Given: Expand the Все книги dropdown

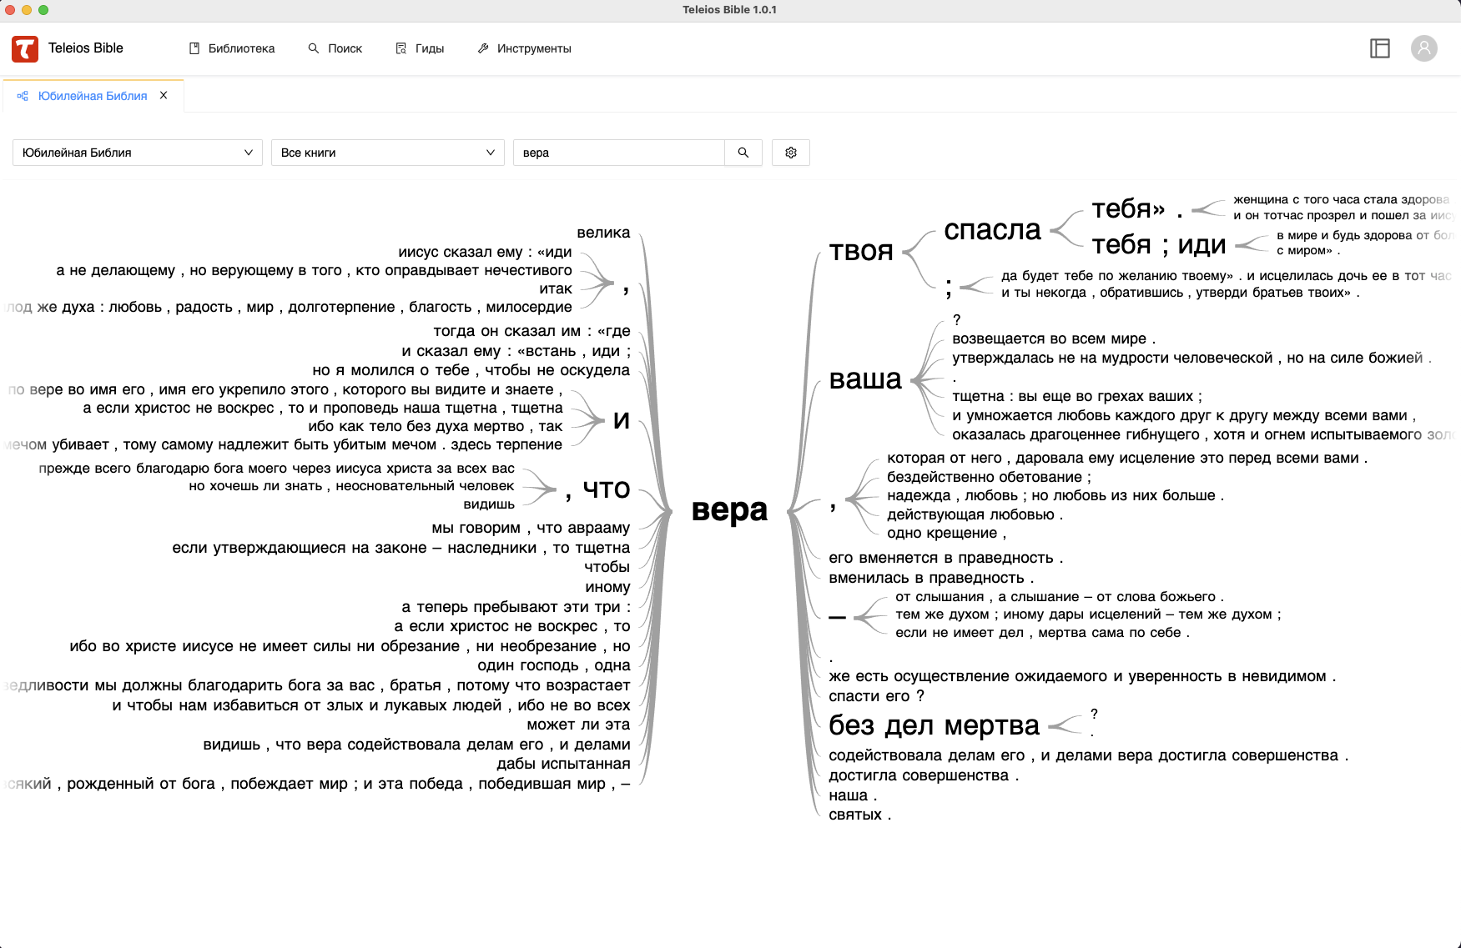Looking at the screenshot, I should point(387,153).
